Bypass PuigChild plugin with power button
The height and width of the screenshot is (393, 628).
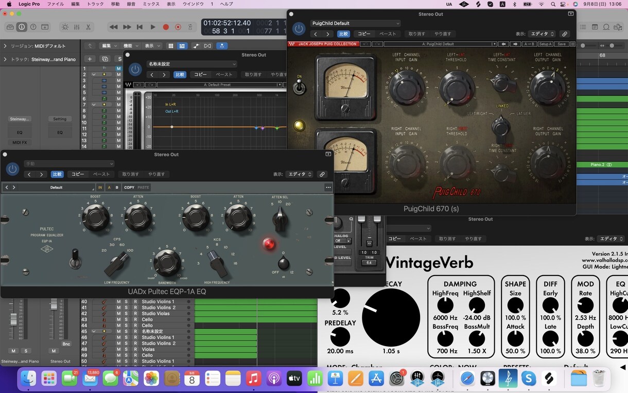299,28
